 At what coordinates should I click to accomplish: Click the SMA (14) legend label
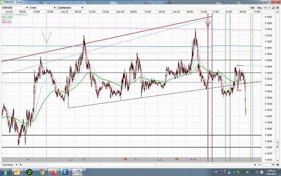point(7,22)
